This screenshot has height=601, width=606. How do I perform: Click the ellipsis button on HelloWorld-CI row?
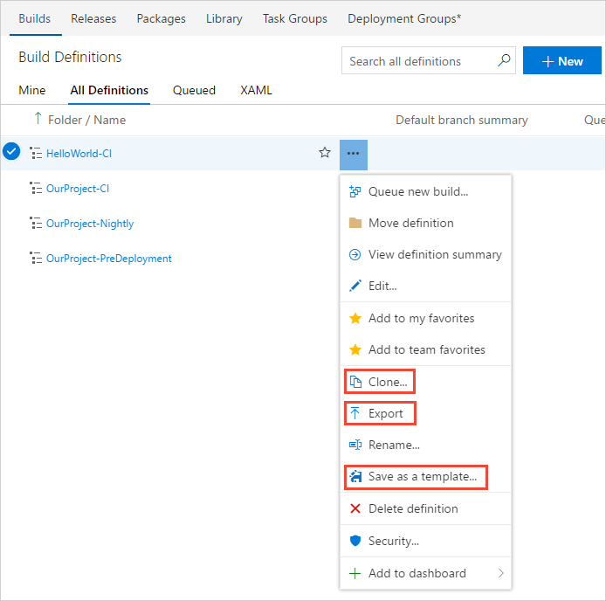tap(353, 153)
